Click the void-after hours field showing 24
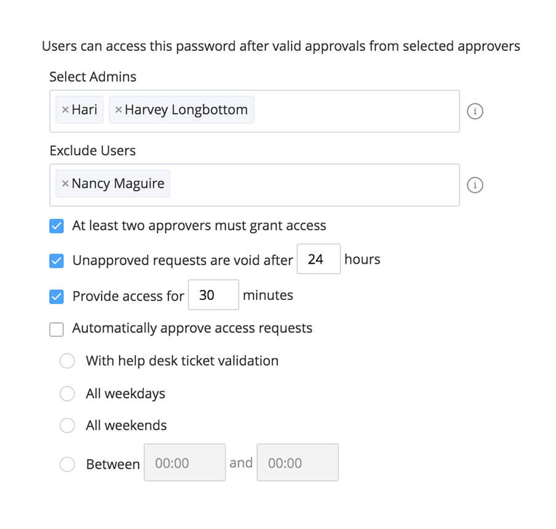Viewport: 556px width, 529px height. (319, 259)
